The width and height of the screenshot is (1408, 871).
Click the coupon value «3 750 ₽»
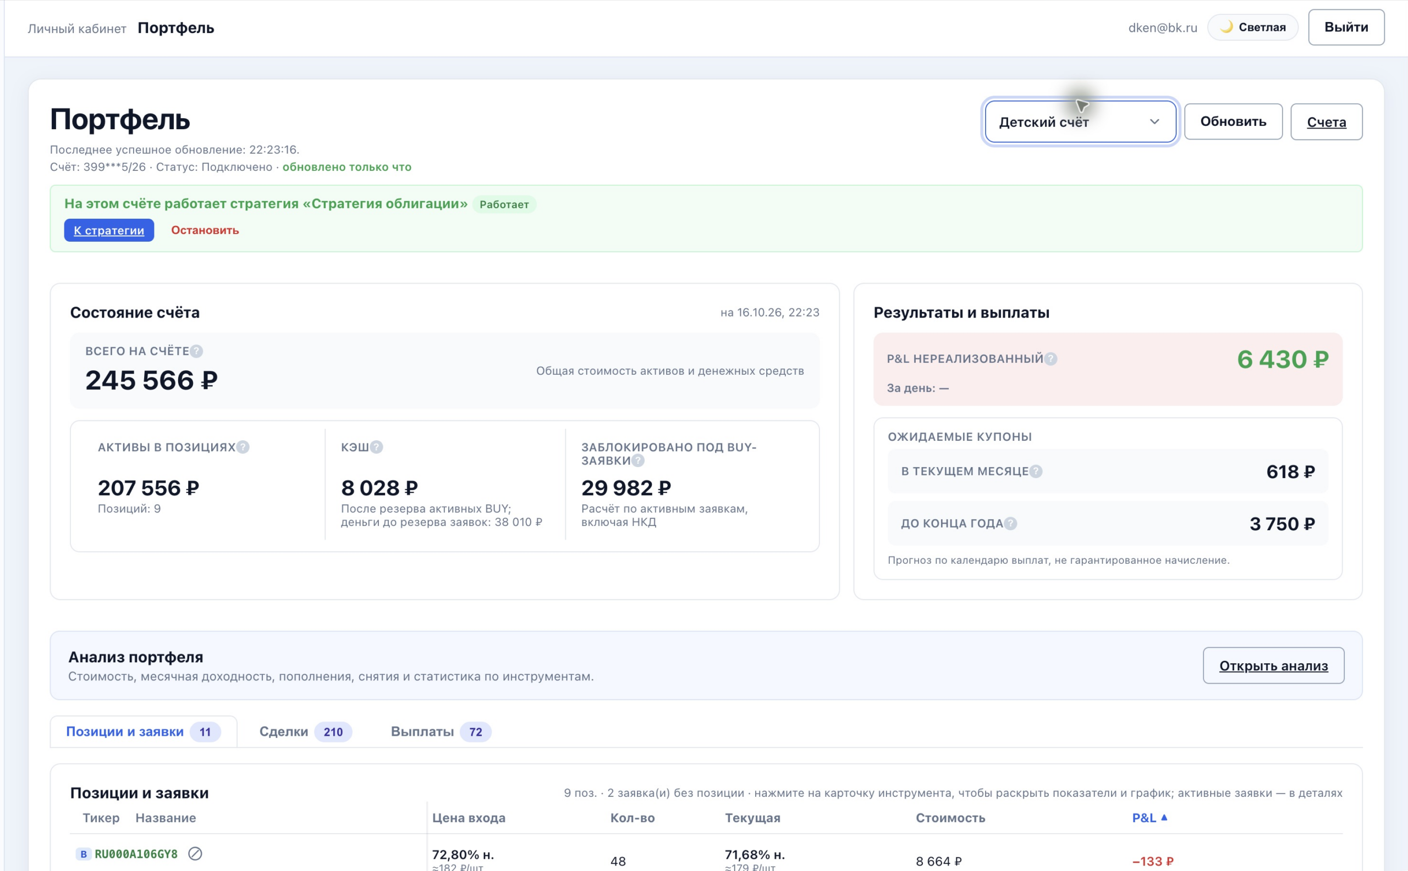click(1281, 524)
